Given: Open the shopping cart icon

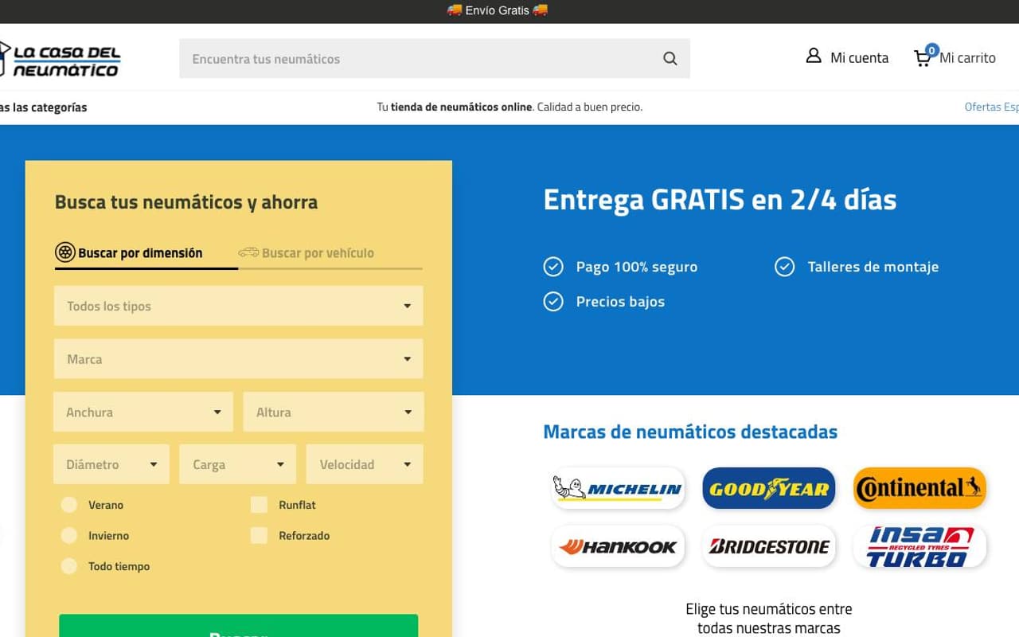Looking at the screenshot, I should 922,59.
